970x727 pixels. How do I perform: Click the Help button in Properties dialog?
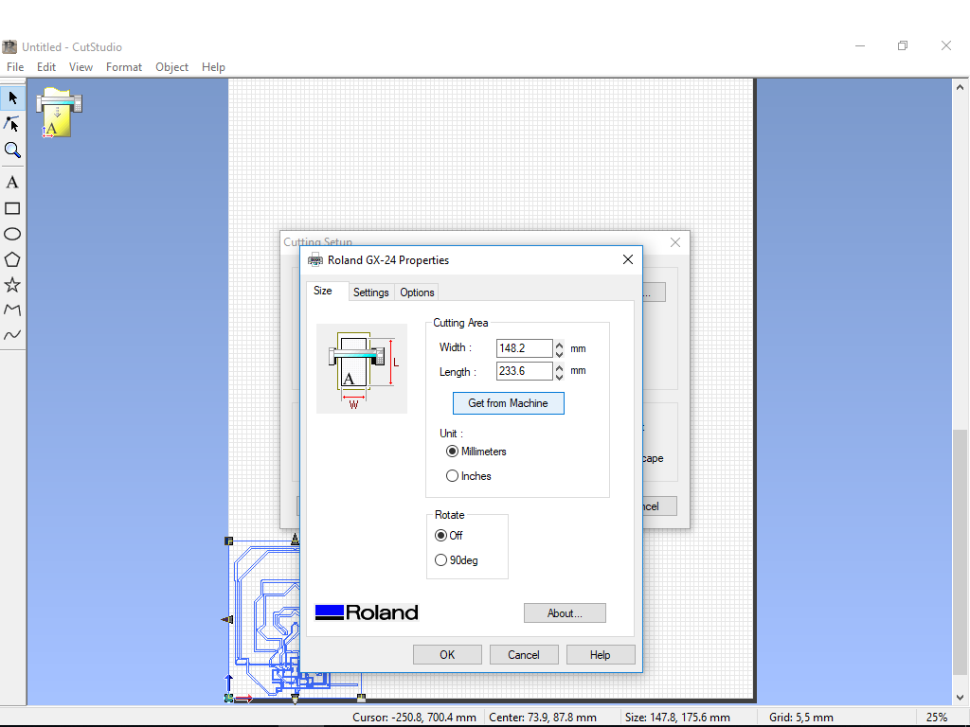(600, 655)
